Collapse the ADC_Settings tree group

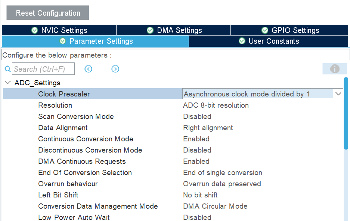8,83
